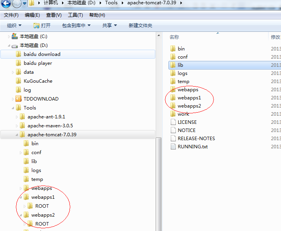
Task: Select KuGouCache folder icon in tree
Action: pyautogui.click(x=18, y=81)
